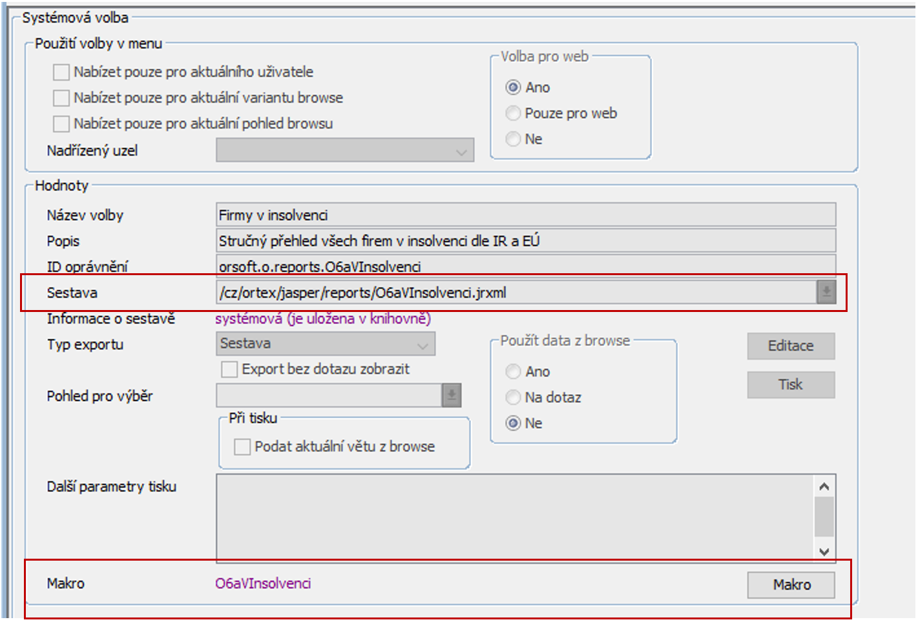Open the Nadřízený uzel dropdown

click(x=345, y=151)
